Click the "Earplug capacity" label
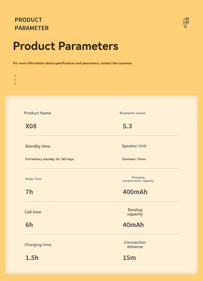Screen dimensions: 203x281 tap(135, 212)
